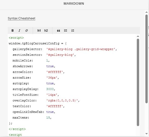Screen dimensions: 149x137
Task: Click the arrowColor value '#ffffff'
Action: [55, 72]
